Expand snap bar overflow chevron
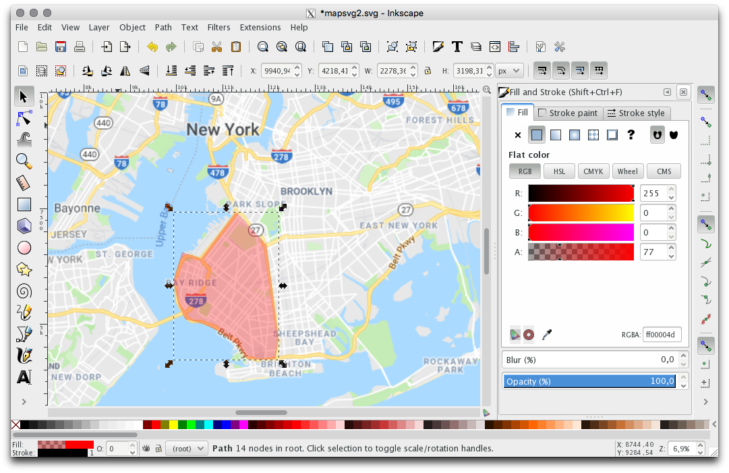729x473 pixels. click(706, 401)
